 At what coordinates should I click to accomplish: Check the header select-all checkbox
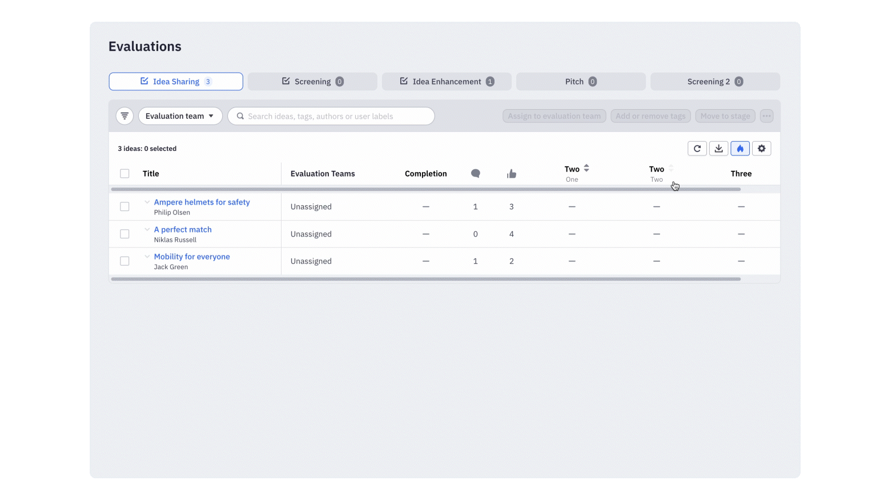(124, 173)
